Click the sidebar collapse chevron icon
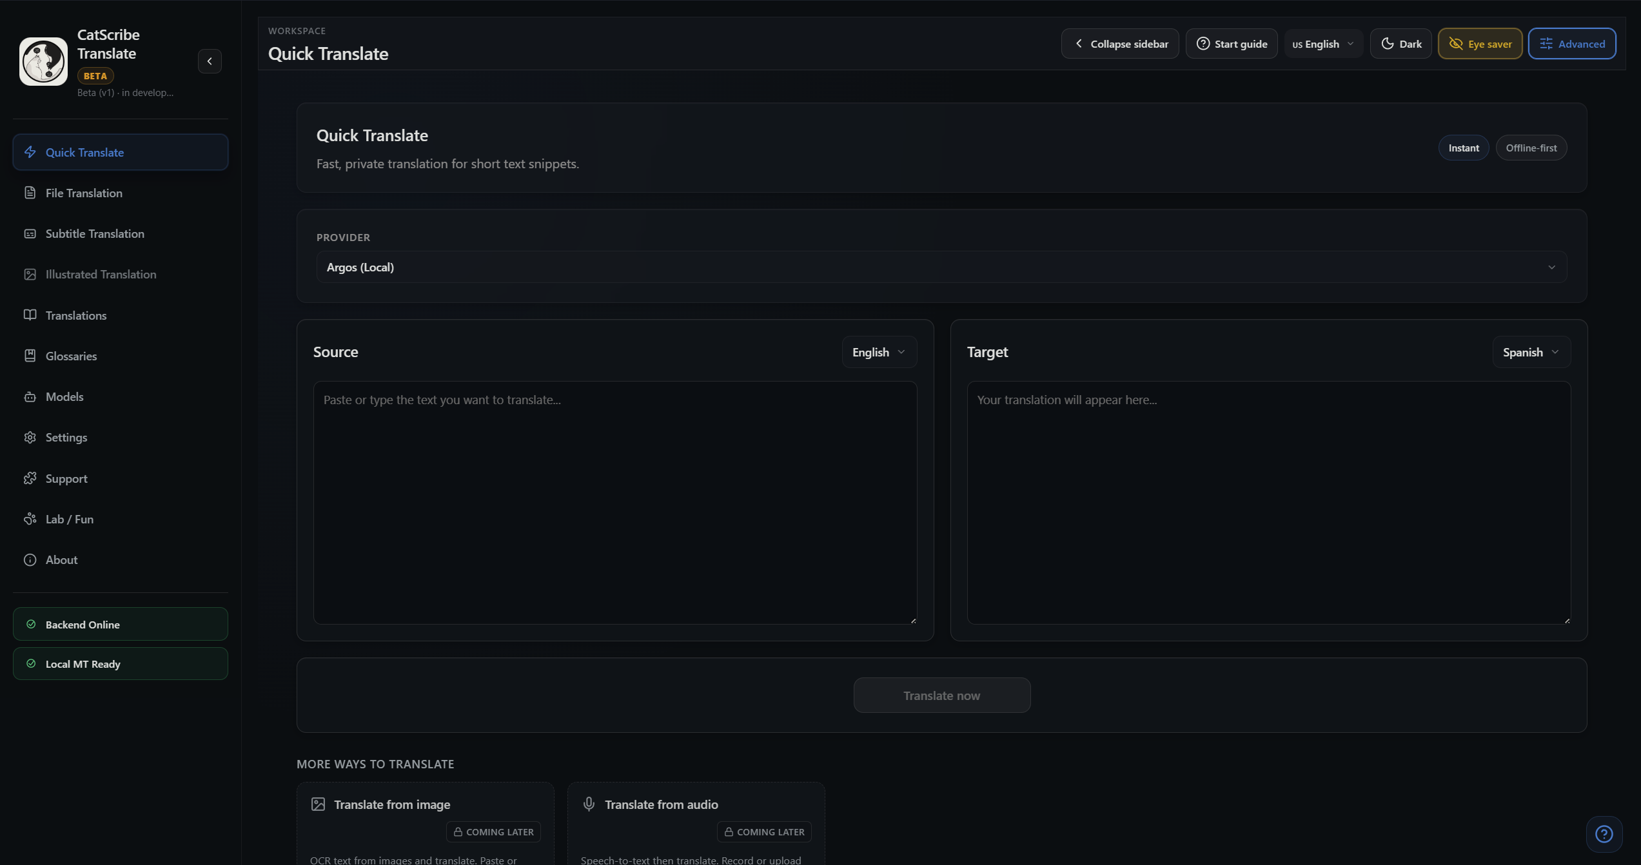1641x865 pixels. [x=210, y=61]
